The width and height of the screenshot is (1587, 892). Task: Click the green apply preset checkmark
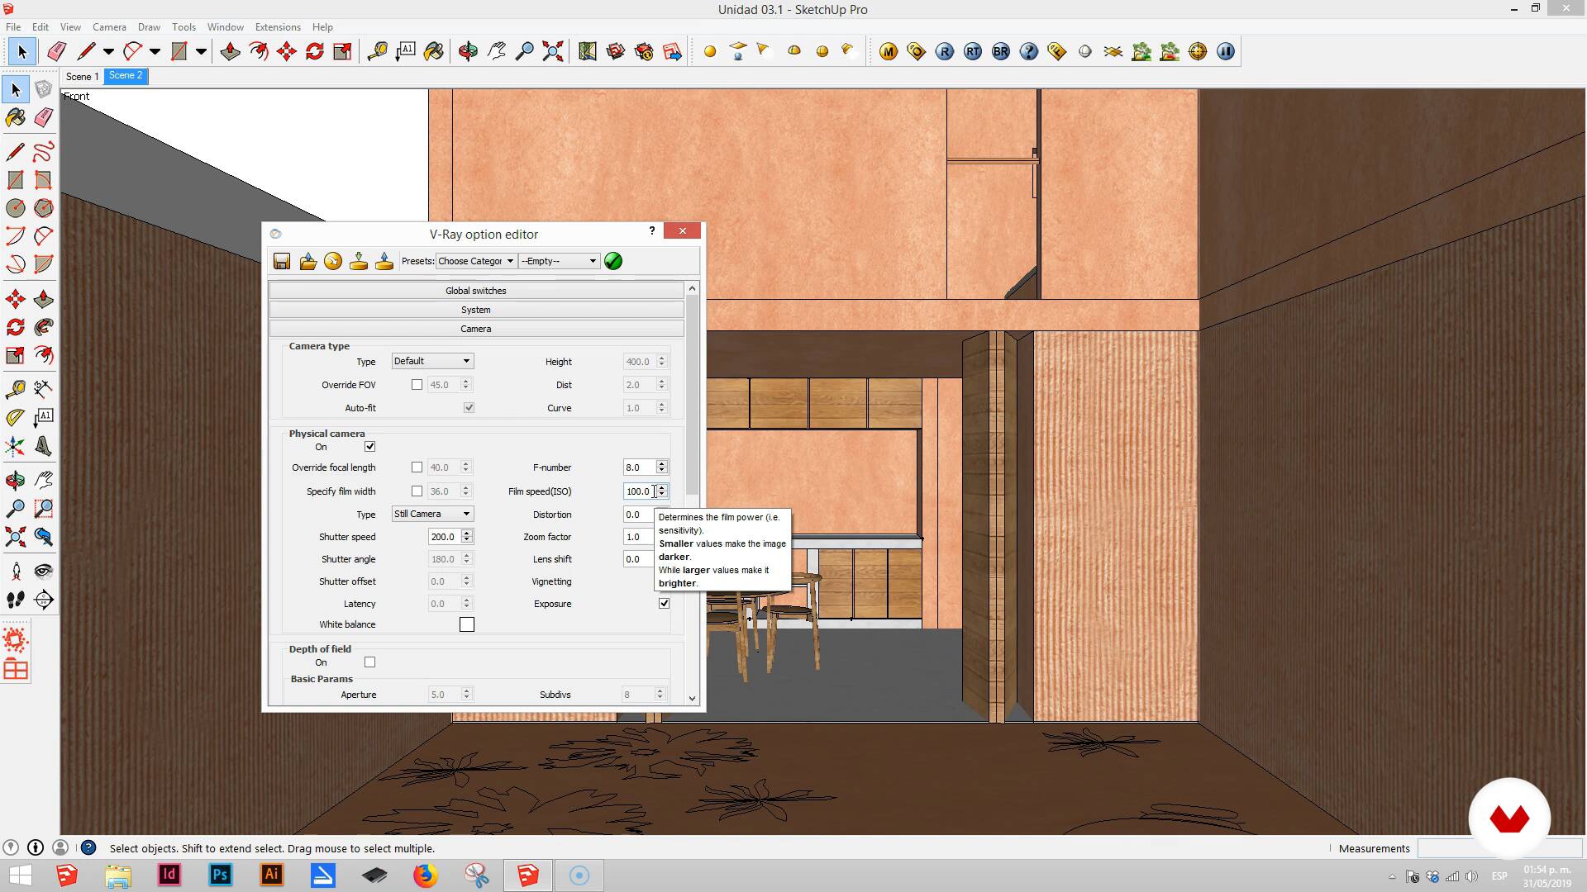point(613,261)
